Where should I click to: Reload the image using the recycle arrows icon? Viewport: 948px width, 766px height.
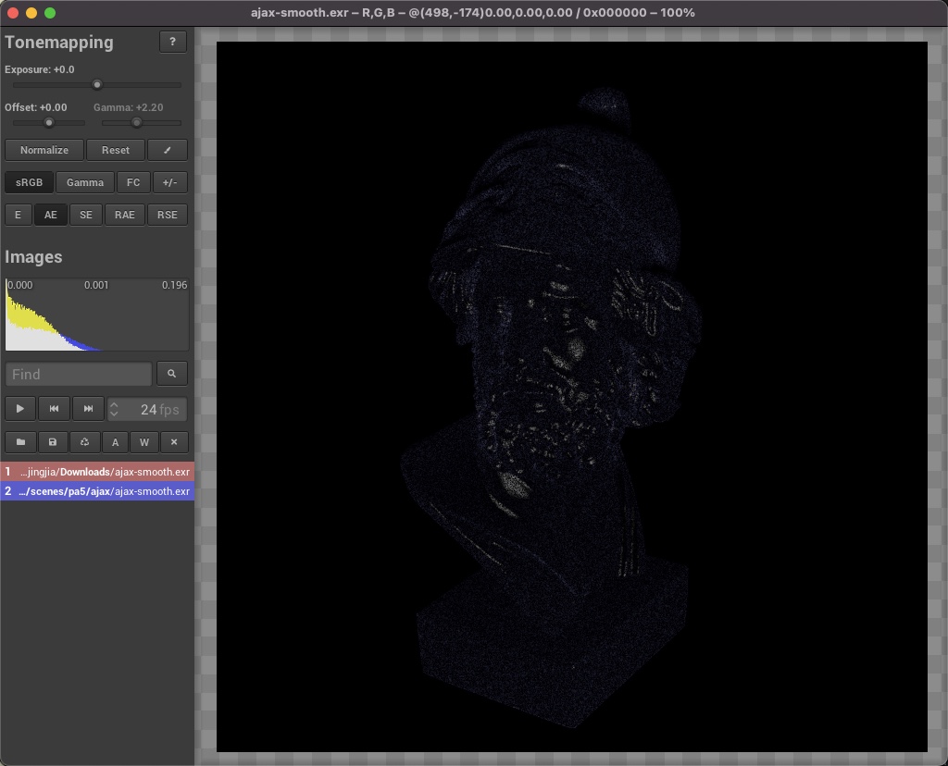(x=84, y=442)
